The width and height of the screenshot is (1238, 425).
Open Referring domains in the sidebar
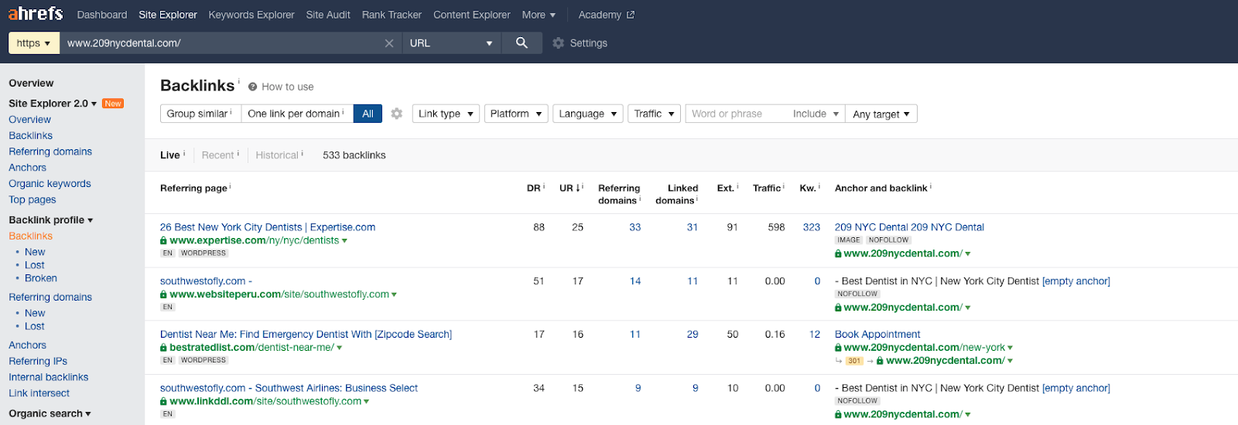pyautogui.click(x=50, y=151)
